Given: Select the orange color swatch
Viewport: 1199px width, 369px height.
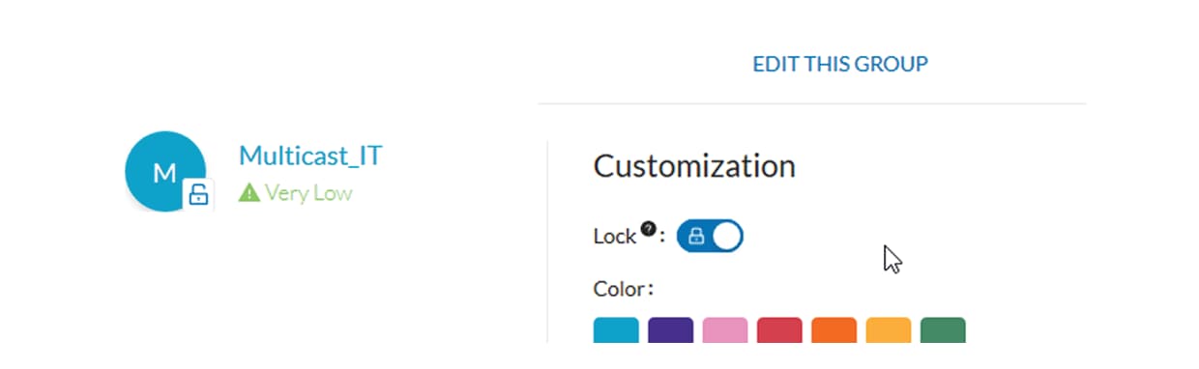Looking at the screenshot, I should 833,330.
